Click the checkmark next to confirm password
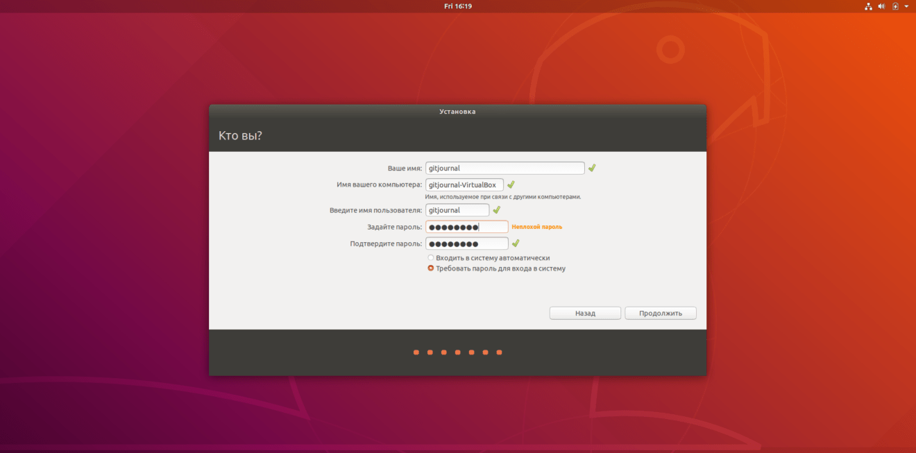Viewport: 916px width, 453px height. pyautogui.click(x=515, y=243)
